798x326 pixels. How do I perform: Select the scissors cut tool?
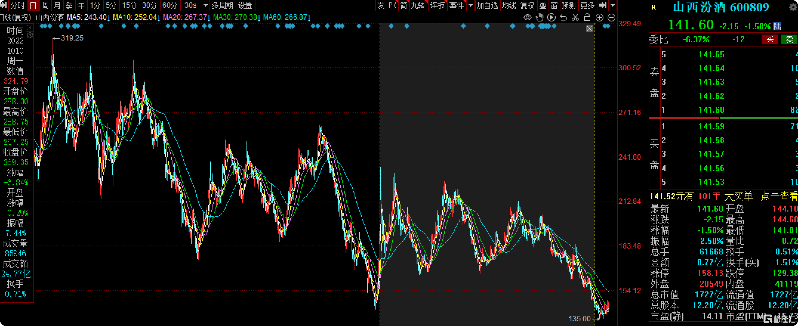point(575,18)
